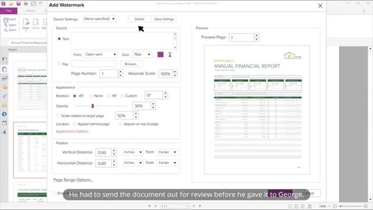373x210 pixels.
Task: Open the Digital Signatures pen panel icon
Action: (4, 132)
